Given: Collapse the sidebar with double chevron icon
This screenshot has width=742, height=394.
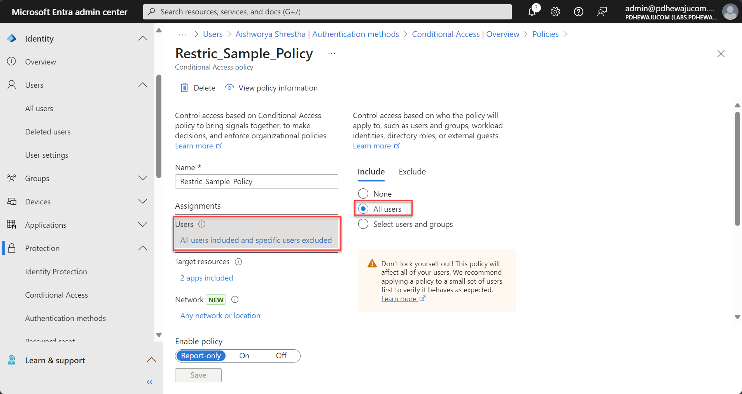Looking at the screenshot, I should (149, 382).
